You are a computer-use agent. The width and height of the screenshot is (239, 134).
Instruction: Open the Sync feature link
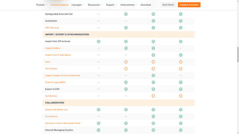(48, 62)
